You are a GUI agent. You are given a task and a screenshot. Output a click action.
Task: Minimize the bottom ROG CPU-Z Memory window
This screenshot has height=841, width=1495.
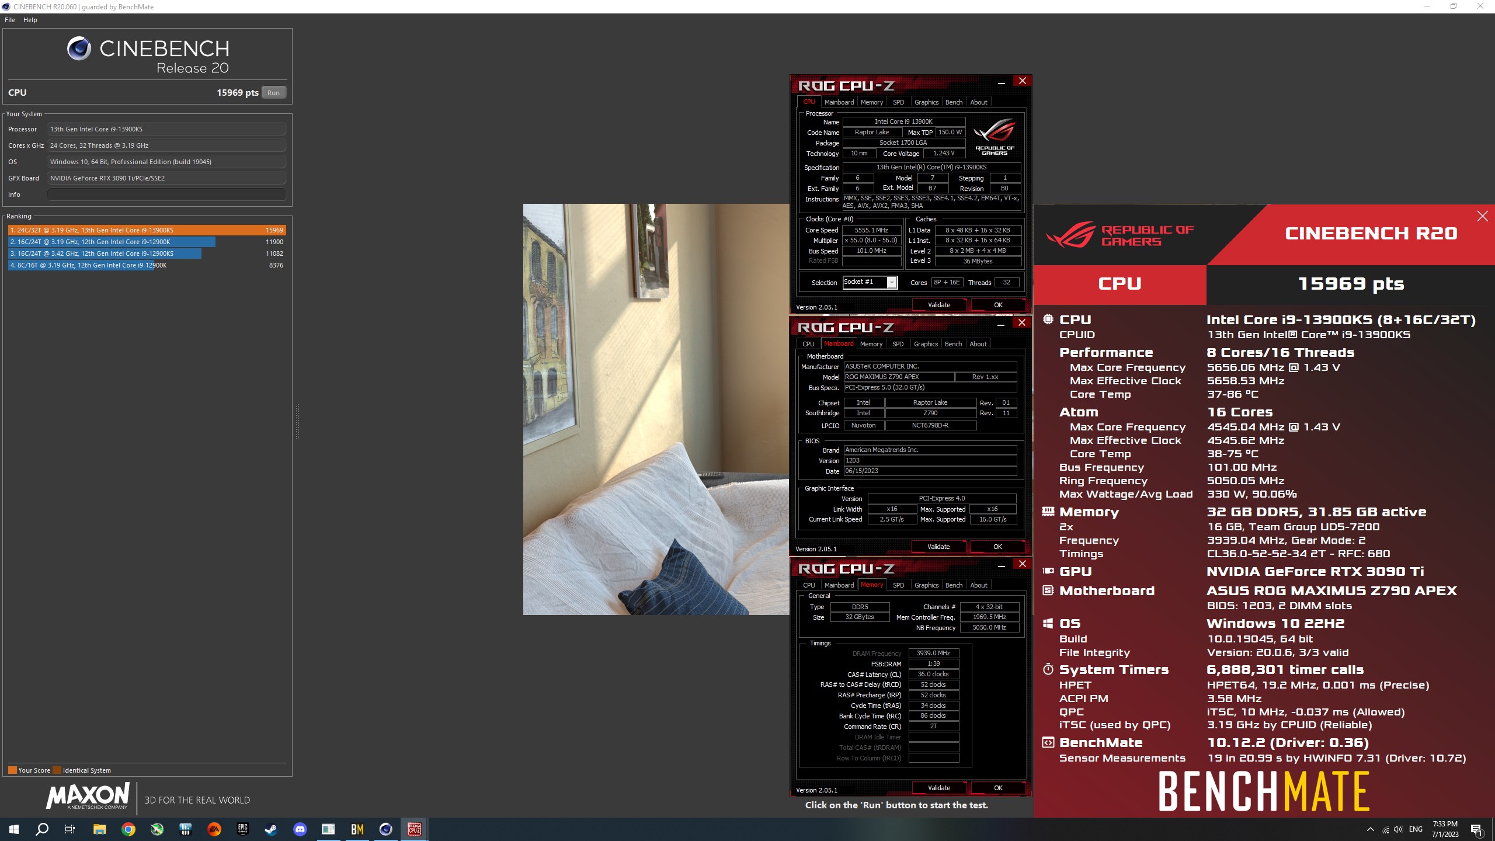point(1002,565)
